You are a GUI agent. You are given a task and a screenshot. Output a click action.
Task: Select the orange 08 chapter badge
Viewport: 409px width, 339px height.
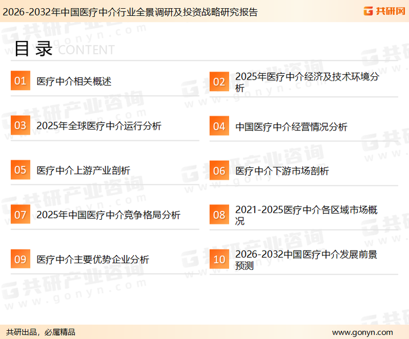click(219, 215)
